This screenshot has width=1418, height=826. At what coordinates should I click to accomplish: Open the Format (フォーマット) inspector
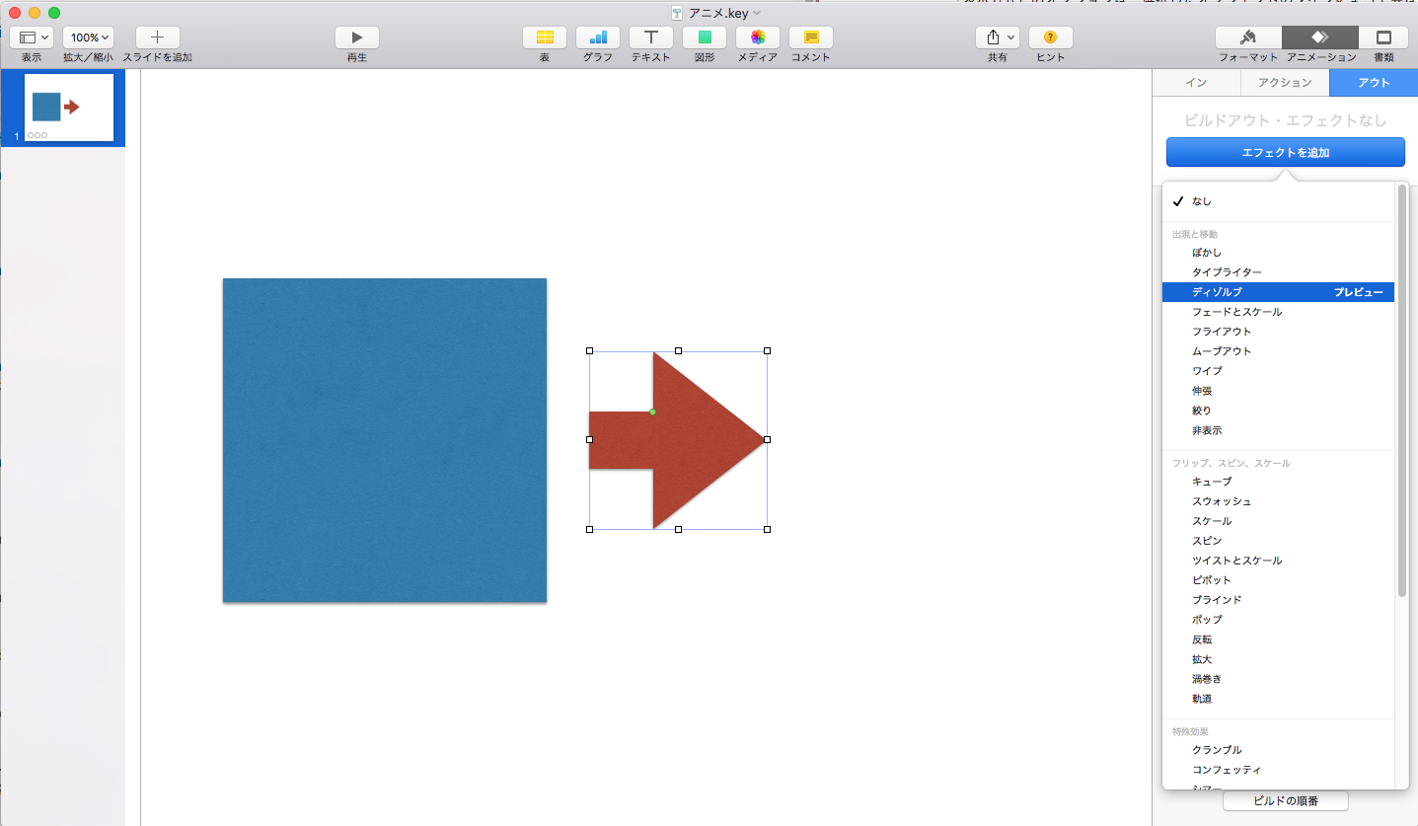1248,38
